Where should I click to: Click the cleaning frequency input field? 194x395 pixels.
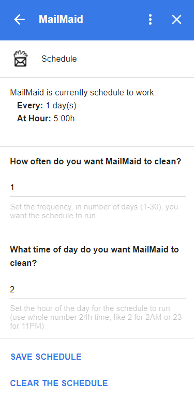(x=98, y=188)
